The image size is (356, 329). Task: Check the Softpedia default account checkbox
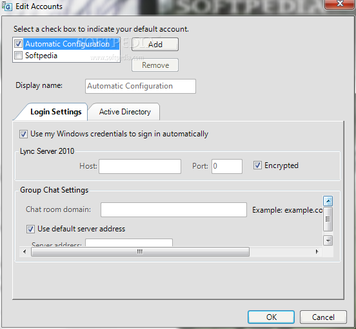tap(18, 55)
